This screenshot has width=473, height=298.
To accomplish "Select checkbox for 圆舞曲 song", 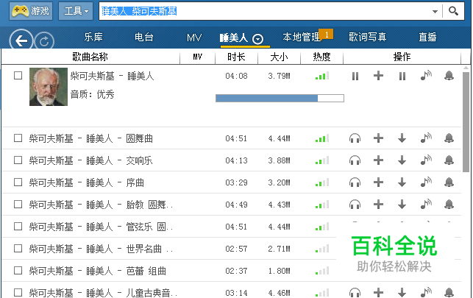I will 18,138.
